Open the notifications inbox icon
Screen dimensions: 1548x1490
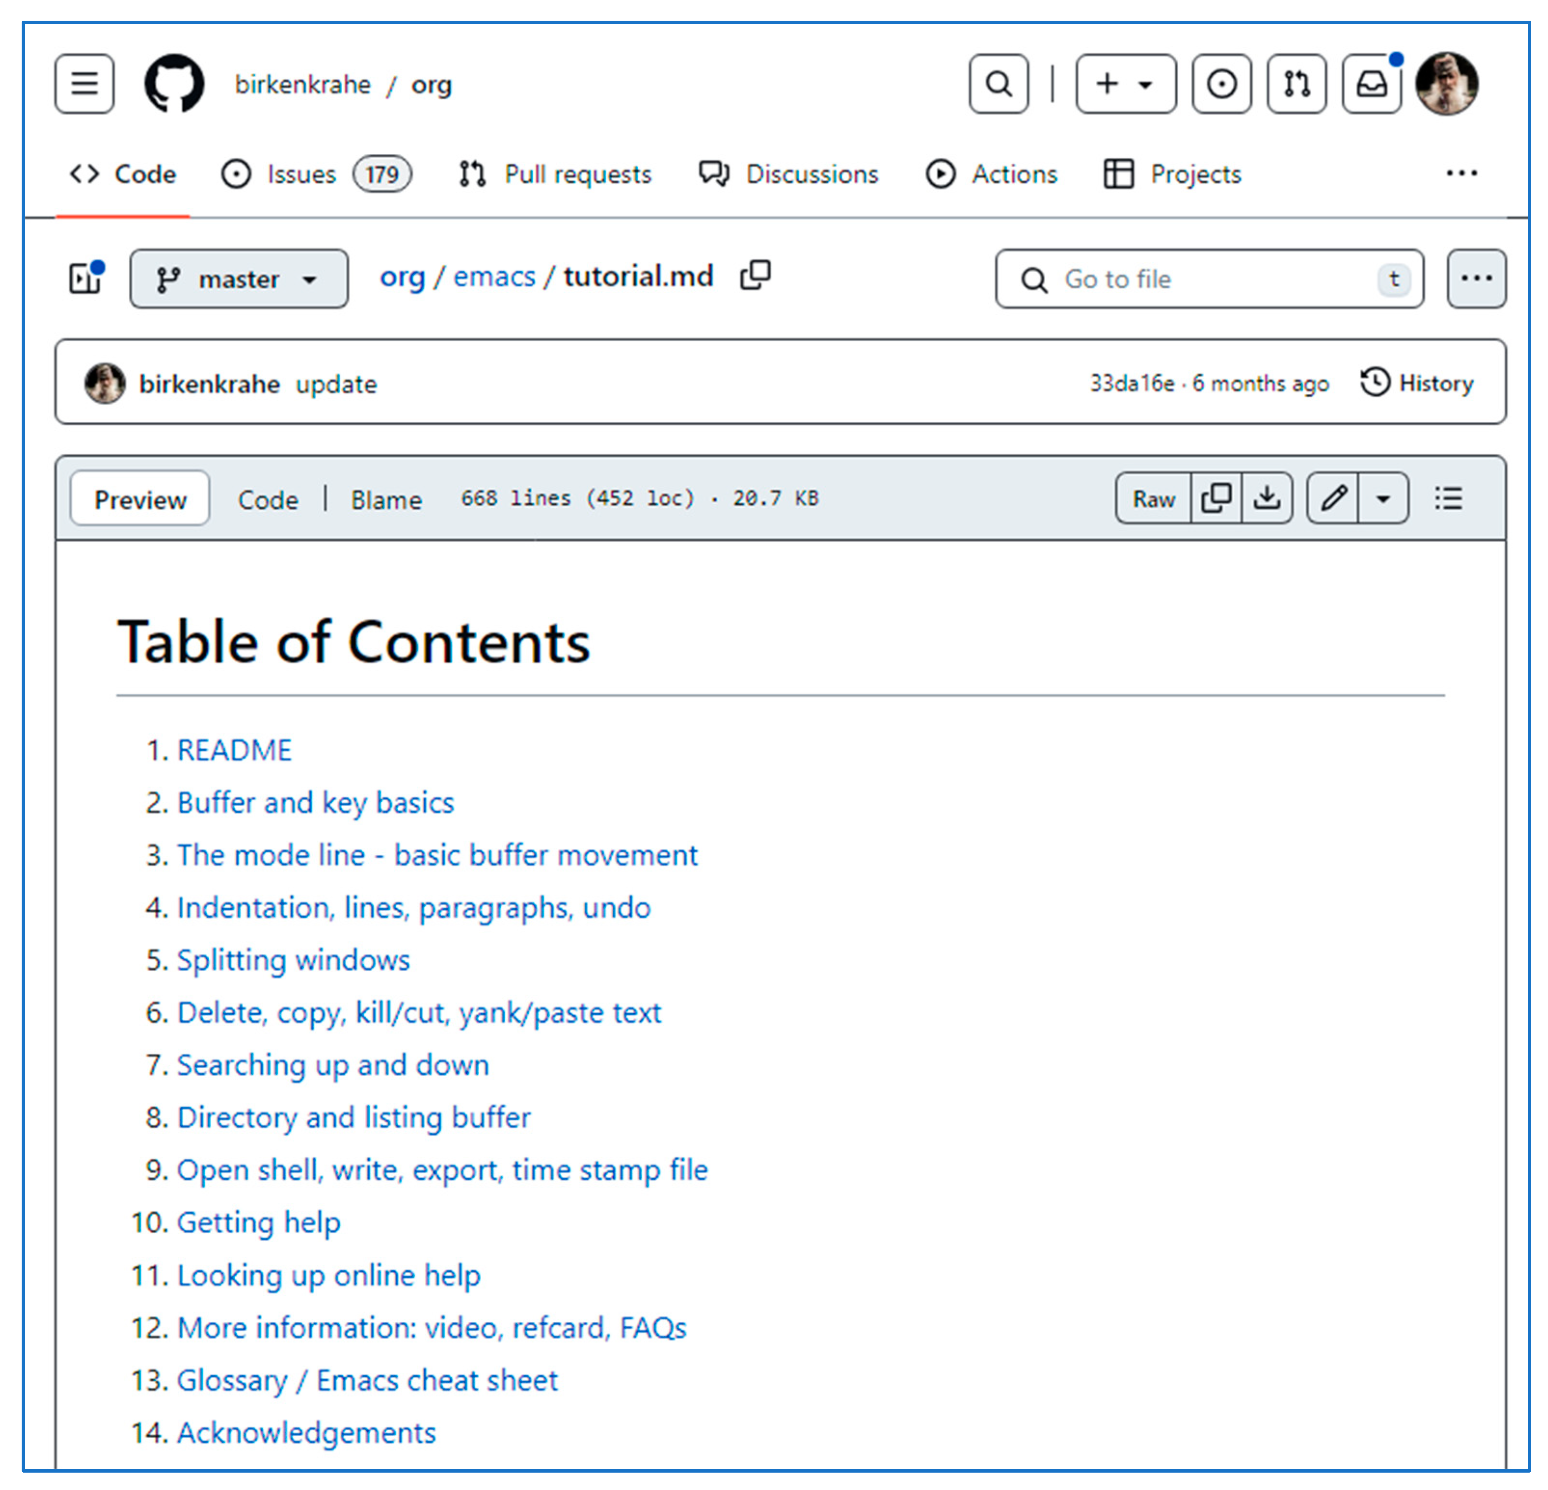(x=1372, y=84)
